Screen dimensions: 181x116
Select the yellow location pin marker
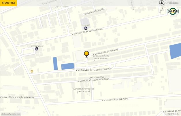[x=86, y=54]
